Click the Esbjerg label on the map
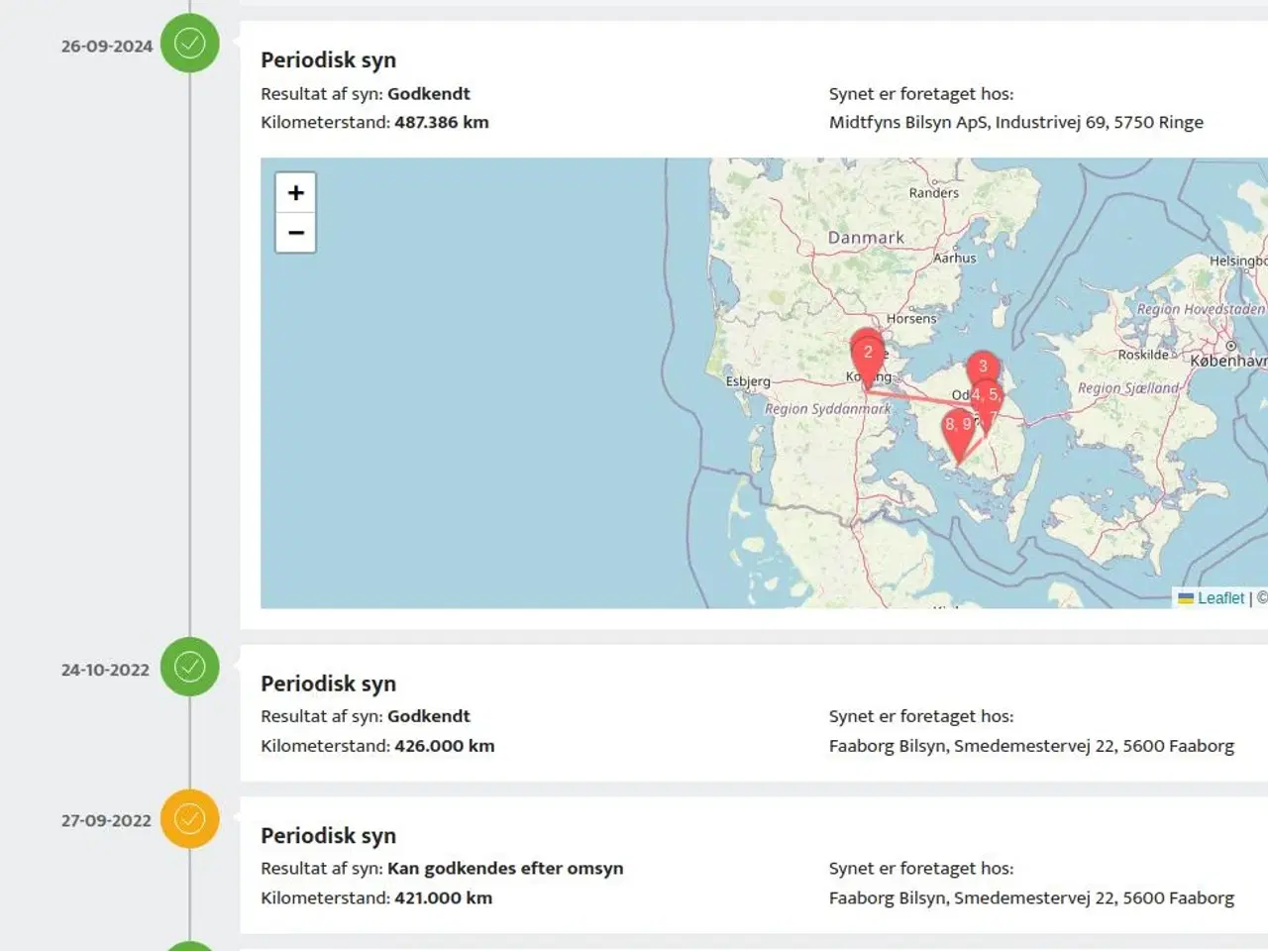This screenshot has height=951, width=1268. pyautogui.click(x=748, y=381)
